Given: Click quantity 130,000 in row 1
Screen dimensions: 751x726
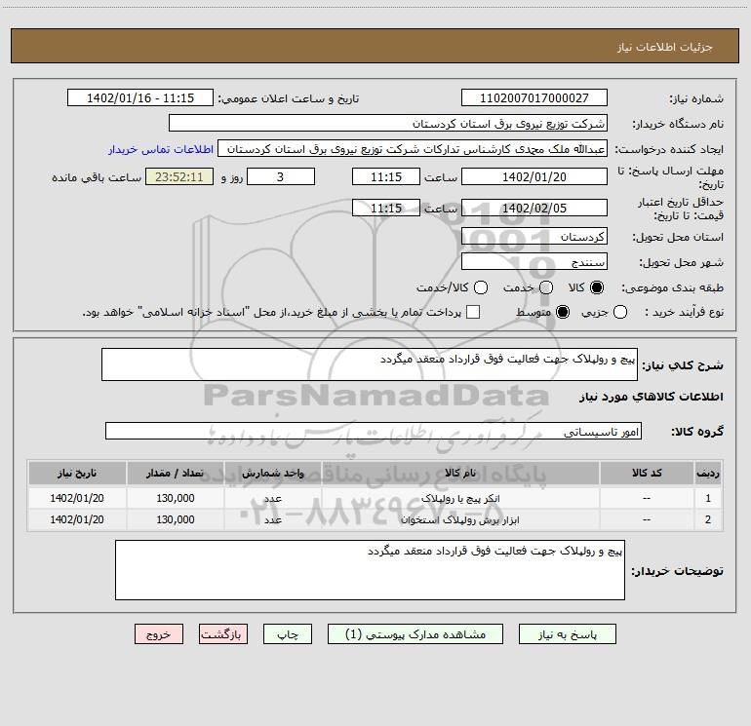Looking at the screenshot, I should (x=176, y=498).
